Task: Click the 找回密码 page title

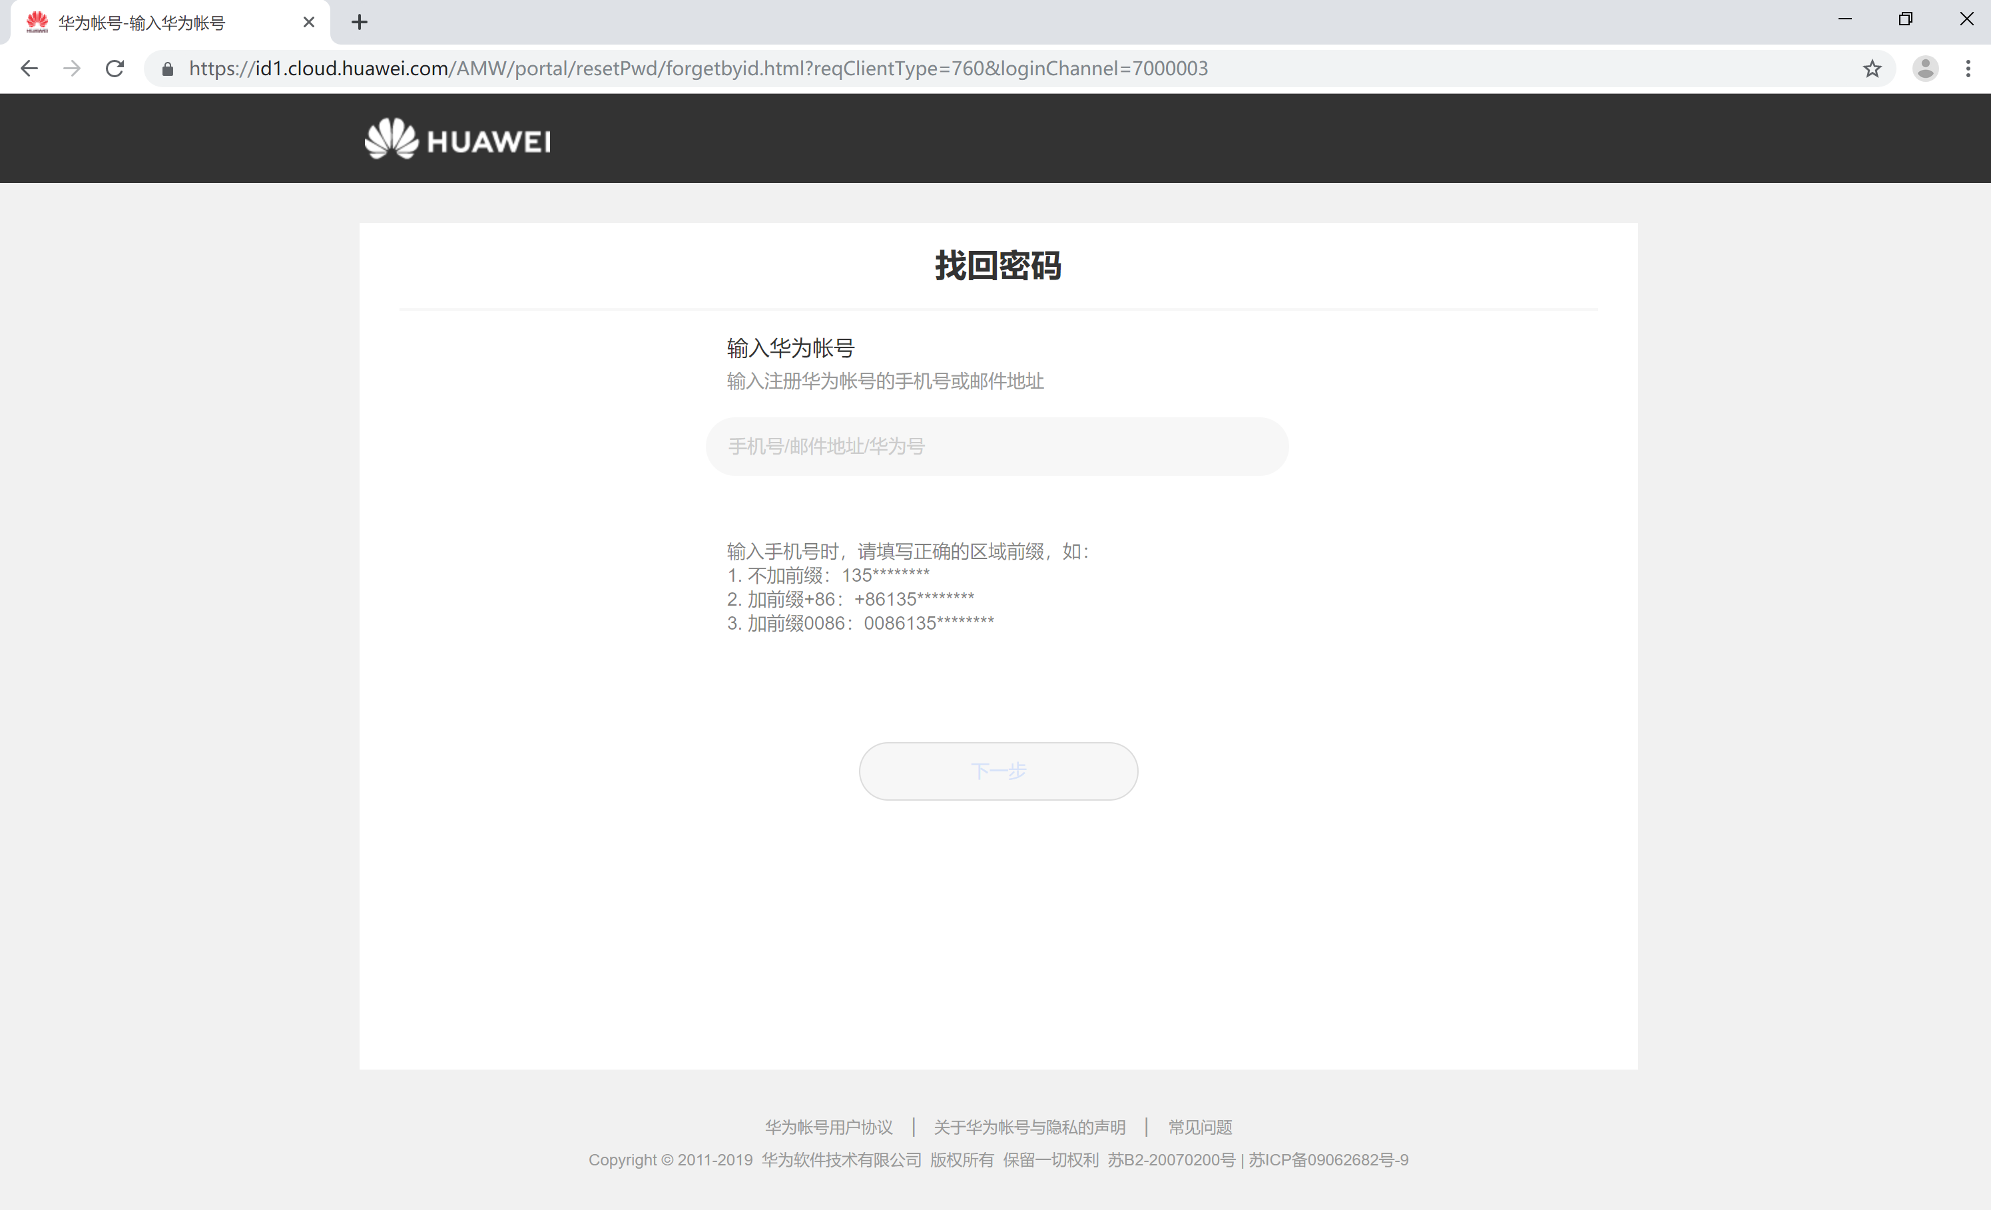Action: [x=998, y=266]
